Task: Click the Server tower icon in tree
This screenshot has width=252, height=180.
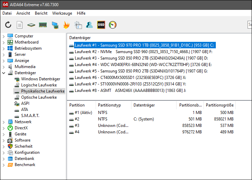Action: 10,54
